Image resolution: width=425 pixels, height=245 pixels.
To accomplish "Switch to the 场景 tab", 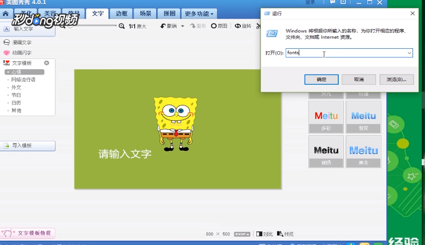I will tap(145, 14).
